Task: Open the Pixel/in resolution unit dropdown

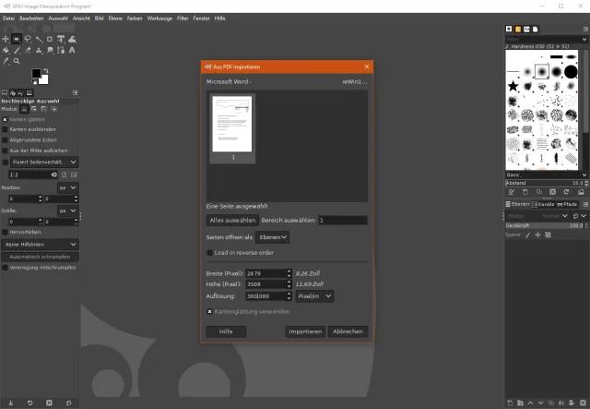Action: [315, 296]
